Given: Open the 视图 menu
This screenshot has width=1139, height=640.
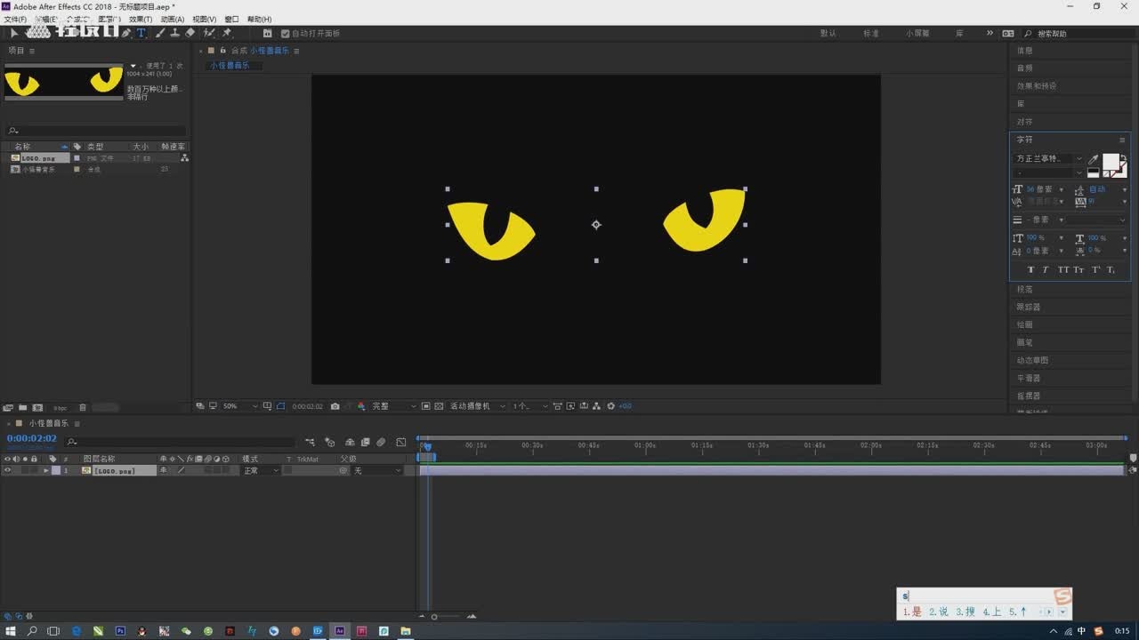Looking at the screenshot, I should [x=205, y=19].
